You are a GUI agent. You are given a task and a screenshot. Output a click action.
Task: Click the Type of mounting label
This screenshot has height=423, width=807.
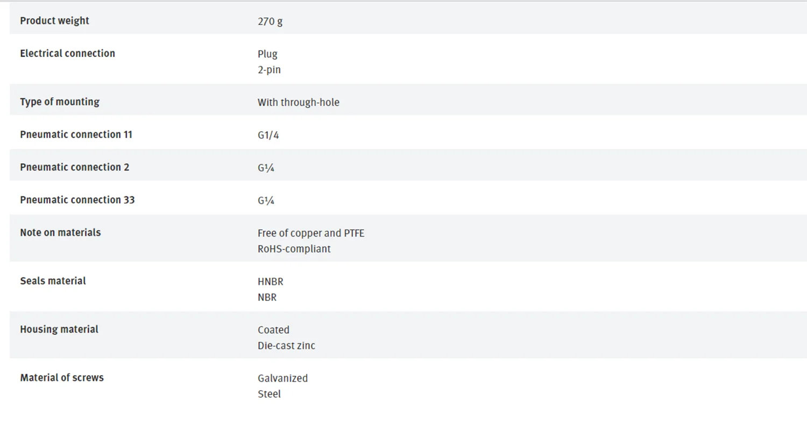point(60,102)
